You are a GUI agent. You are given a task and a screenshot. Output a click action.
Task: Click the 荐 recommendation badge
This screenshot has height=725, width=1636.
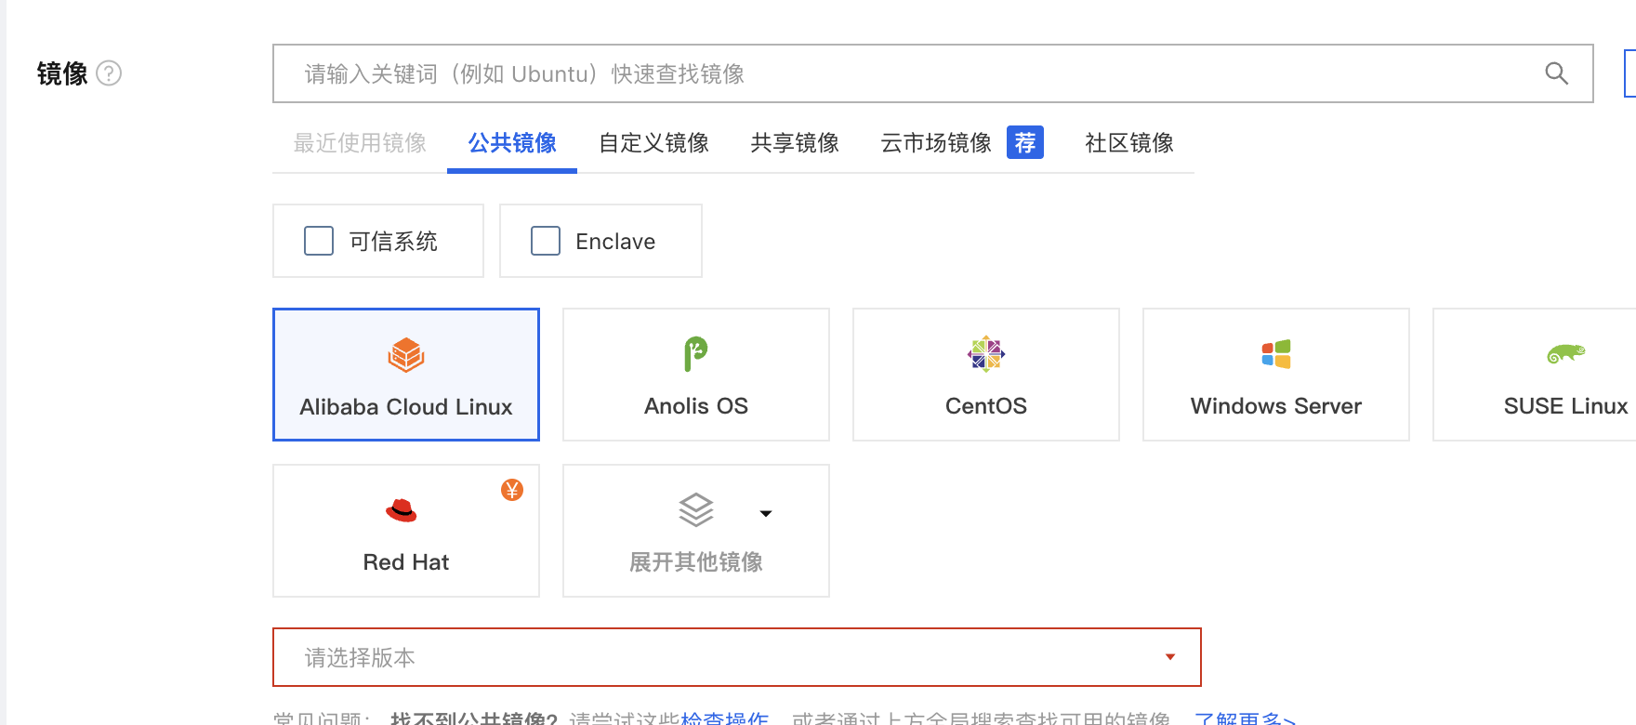click(x=1025, y=142)
